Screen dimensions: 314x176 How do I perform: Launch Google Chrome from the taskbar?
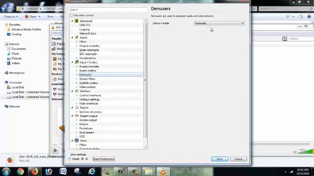20,172
